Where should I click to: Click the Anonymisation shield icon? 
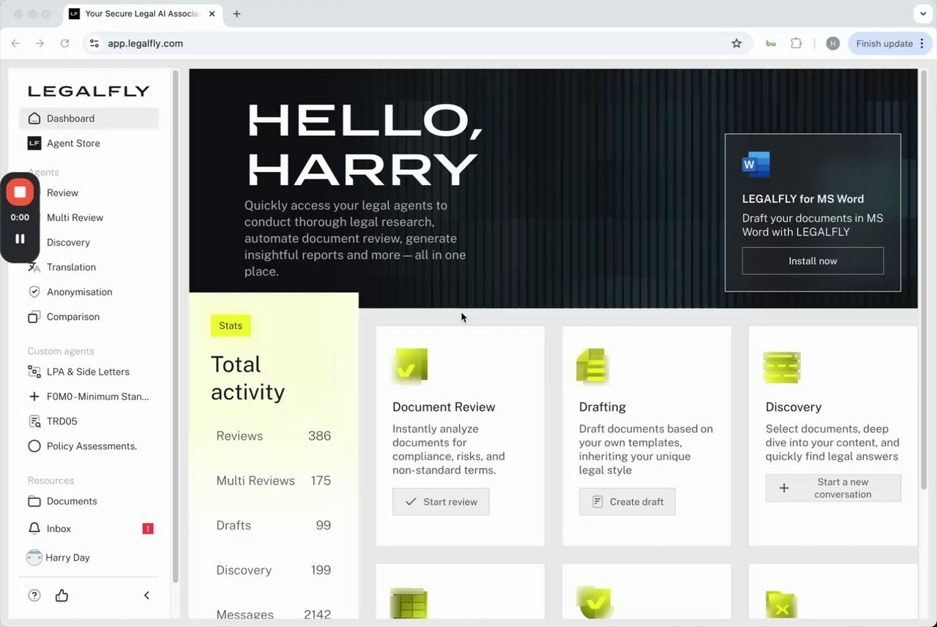(34, 292)
